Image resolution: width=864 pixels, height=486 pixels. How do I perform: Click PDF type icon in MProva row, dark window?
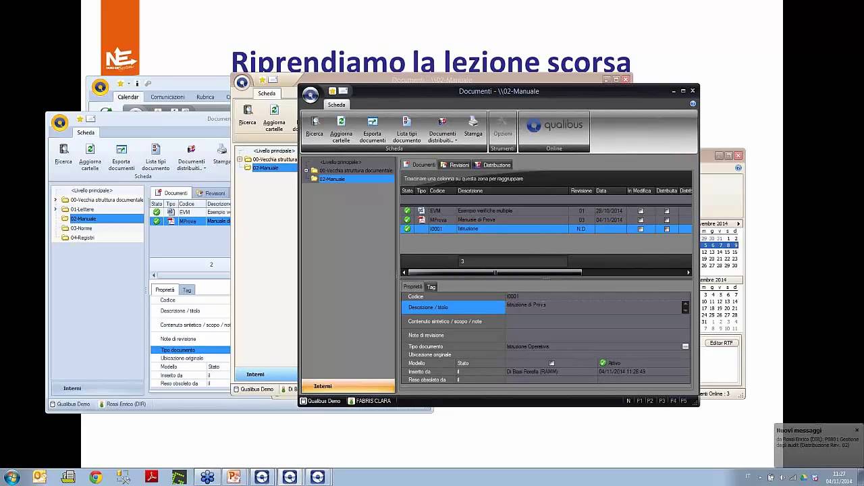click(x=422, y=220)
